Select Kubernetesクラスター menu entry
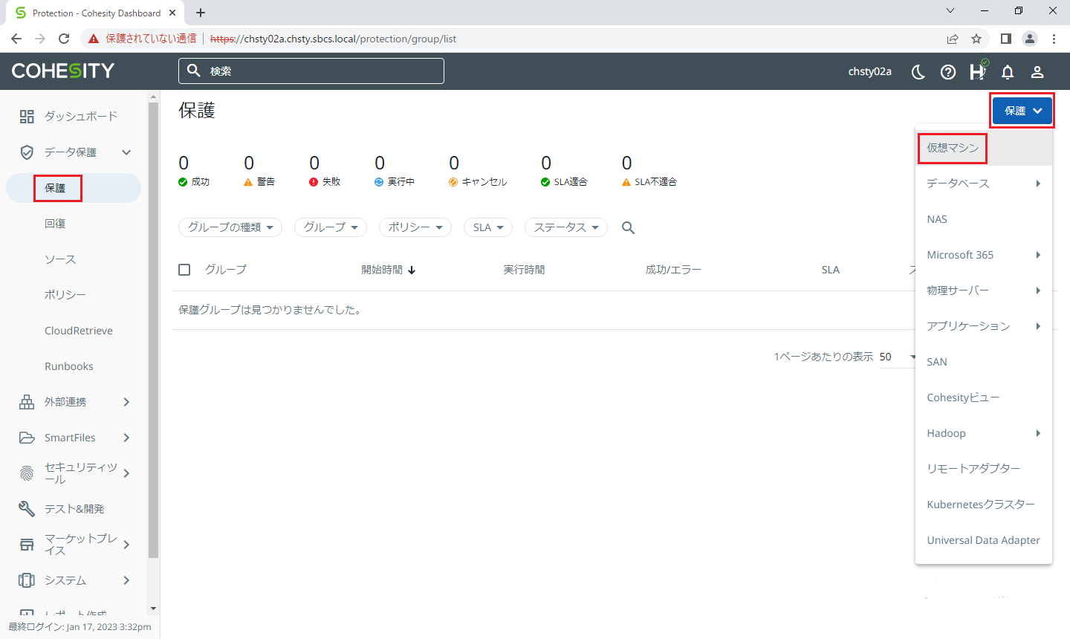The width and height of the screenshot is (1070, 639). [984, 505]
